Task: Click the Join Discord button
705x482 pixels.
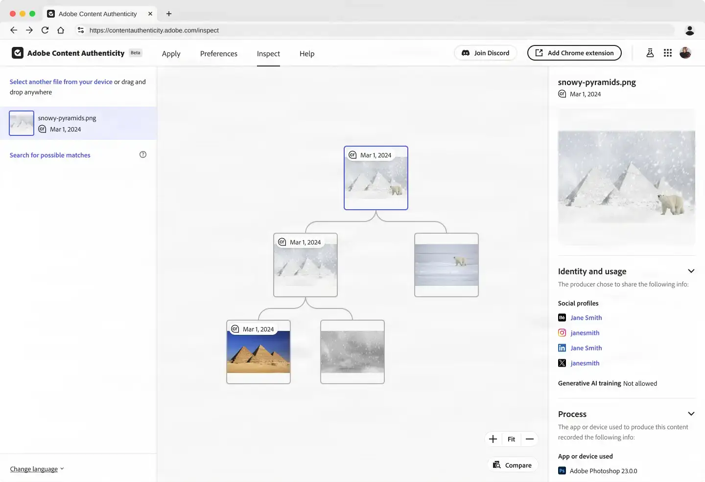Action: click(x=485, y=53)
